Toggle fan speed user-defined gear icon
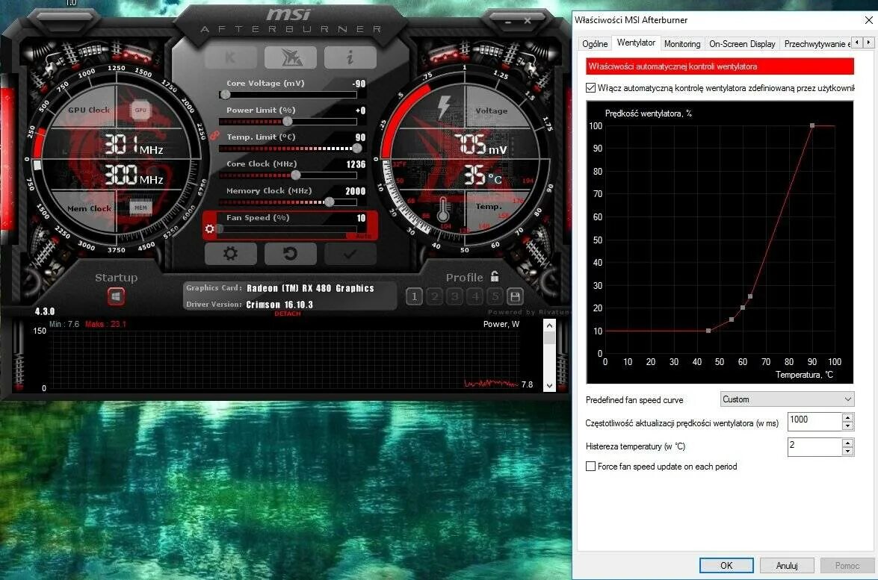 tap(210, 228)
